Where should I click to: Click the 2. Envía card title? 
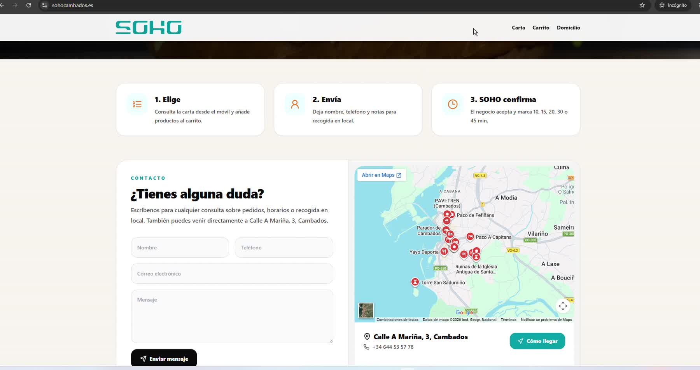[327, 99]
